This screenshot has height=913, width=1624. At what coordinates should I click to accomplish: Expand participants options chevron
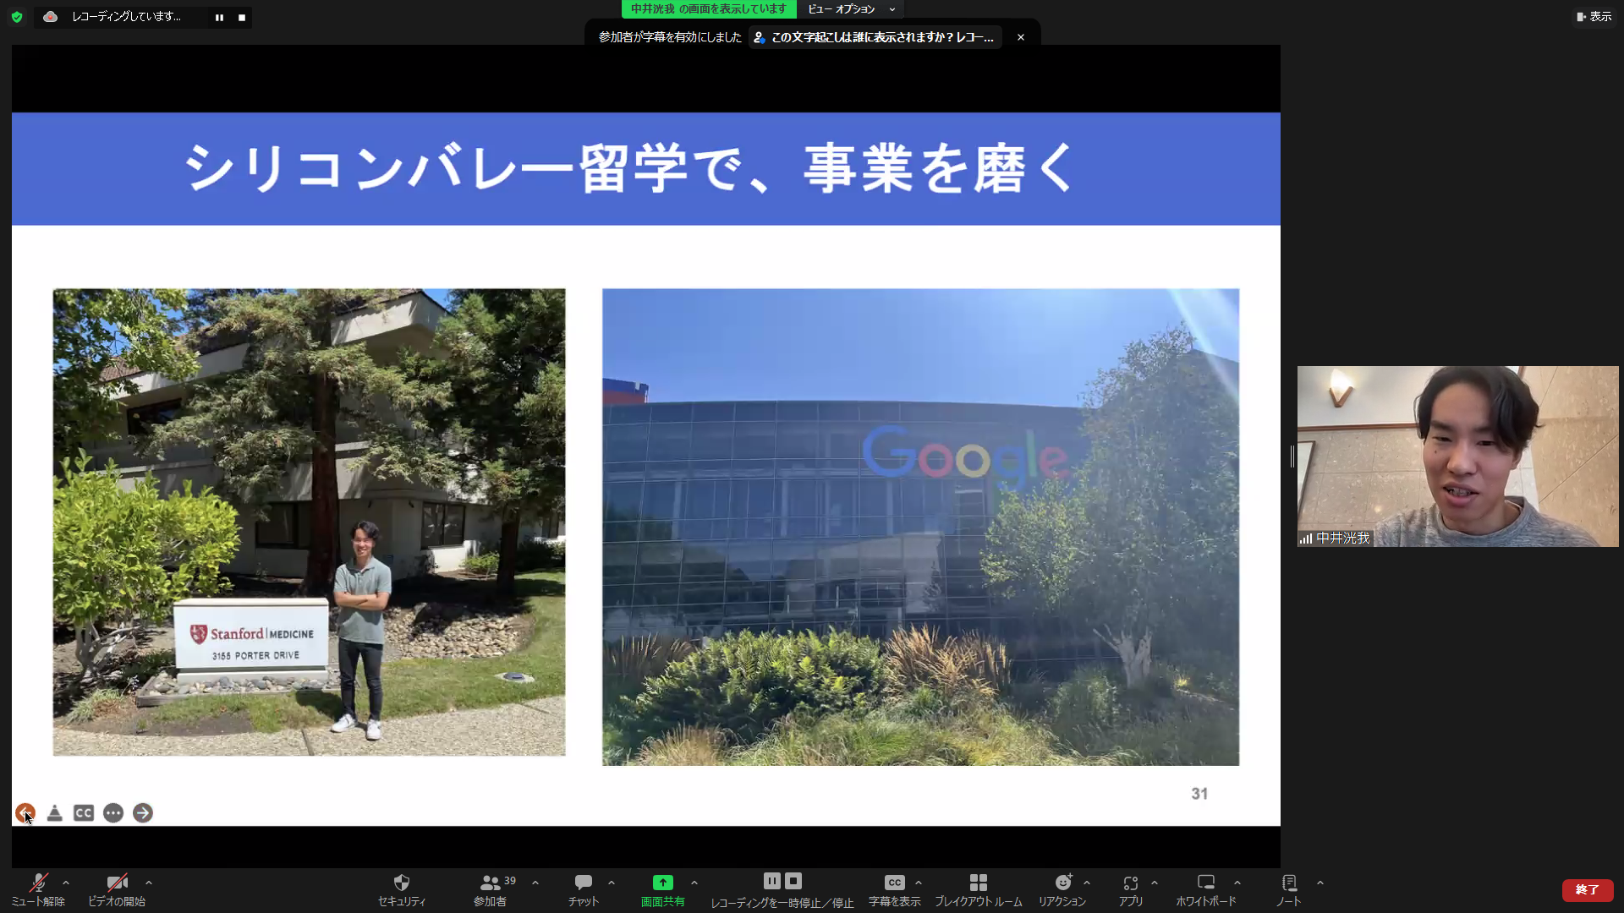point(535,883)
